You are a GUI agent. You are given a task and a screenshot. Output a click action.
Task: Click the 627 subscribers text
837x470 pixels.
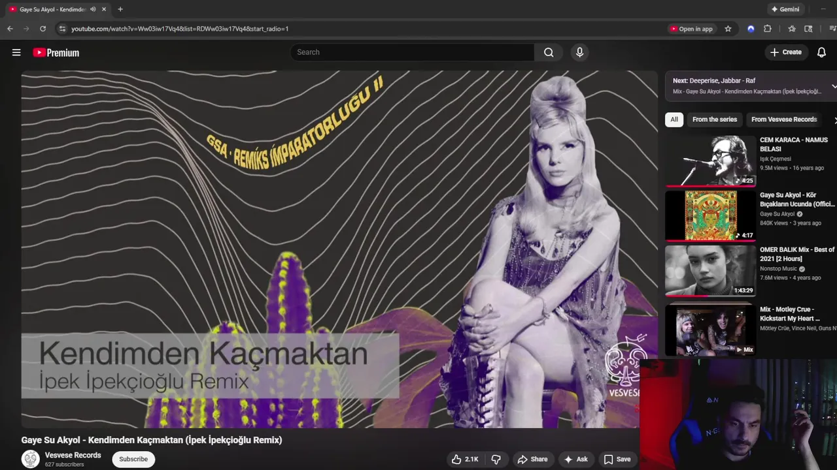click(x=64, y=465)
